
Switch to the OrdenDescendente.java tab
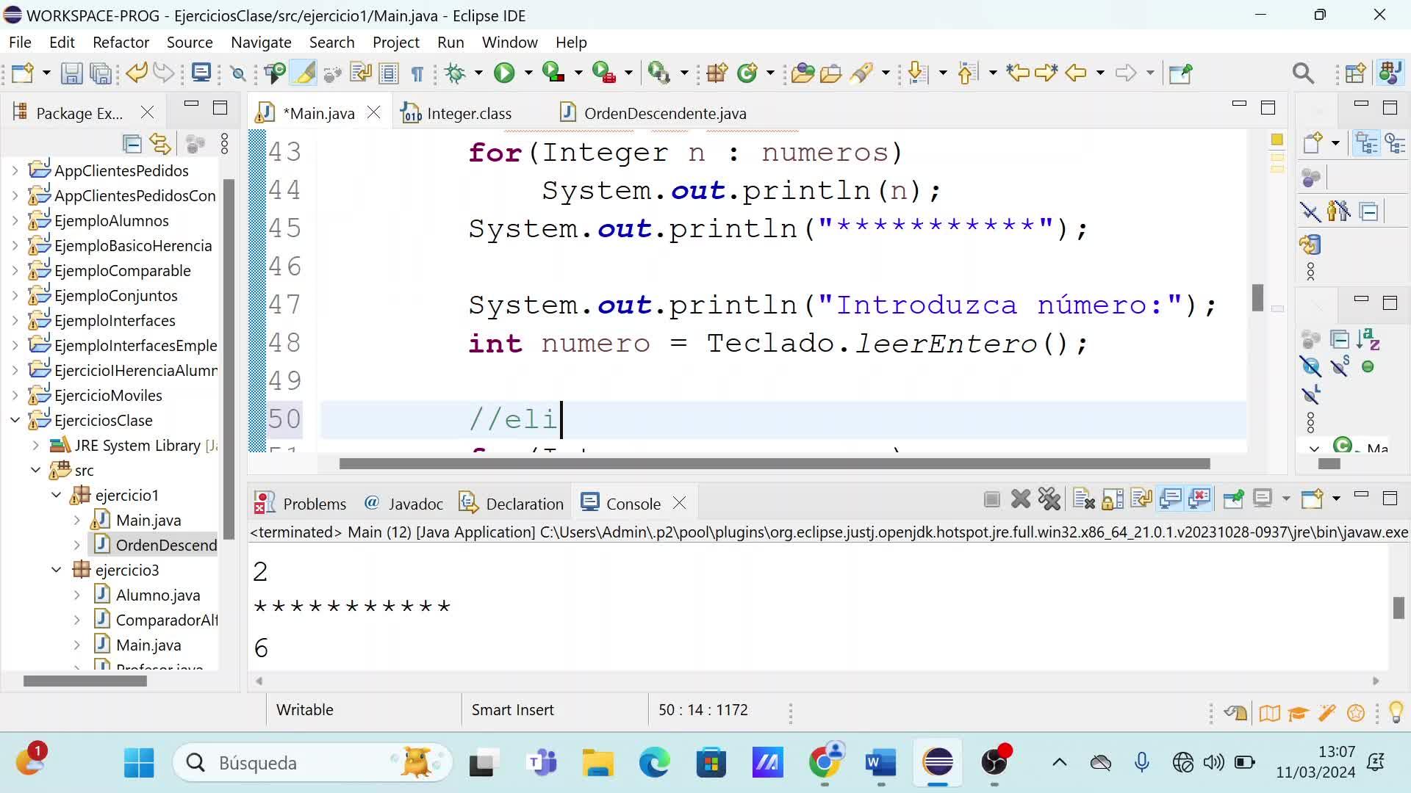pos(664,113)
